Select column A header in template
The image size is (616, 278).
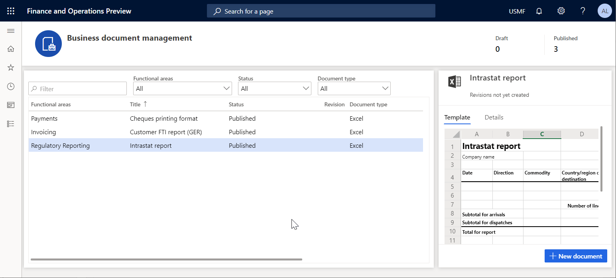click(476, 134)
